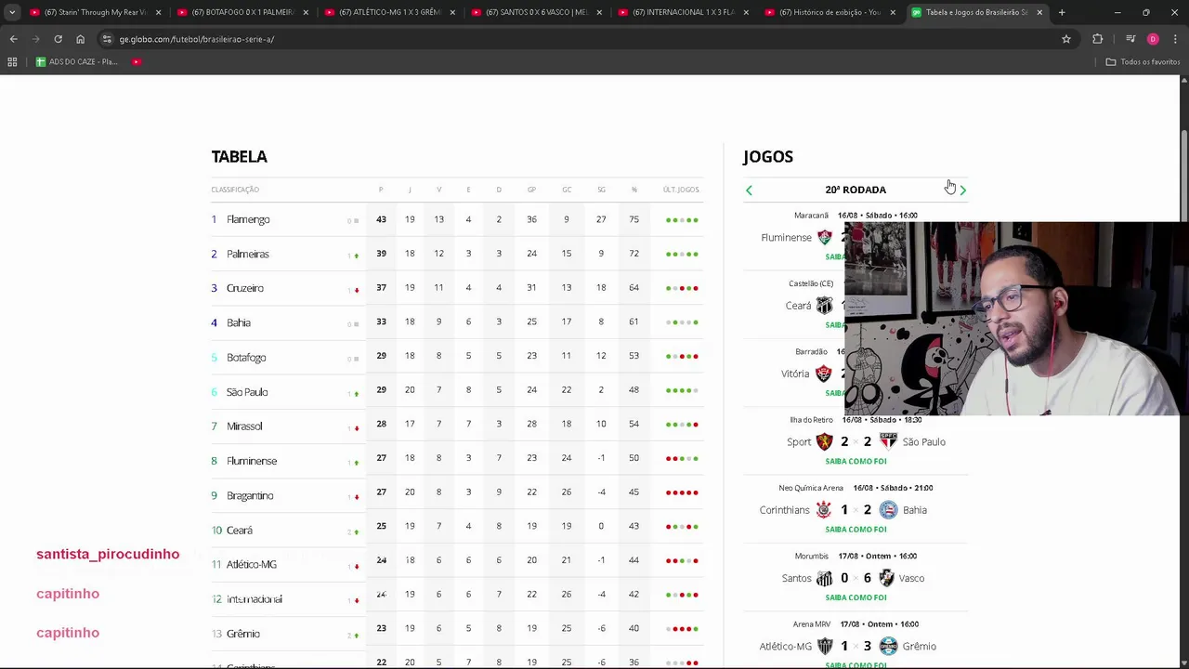Click the São Paulo team crest
The width and height of the screenshot is (1189, 669).
pos(888,441)
